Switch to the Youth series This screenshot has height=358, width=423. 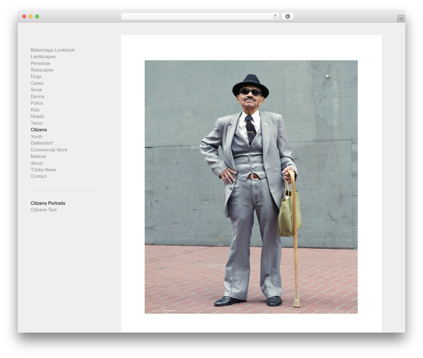coord(36,136)
